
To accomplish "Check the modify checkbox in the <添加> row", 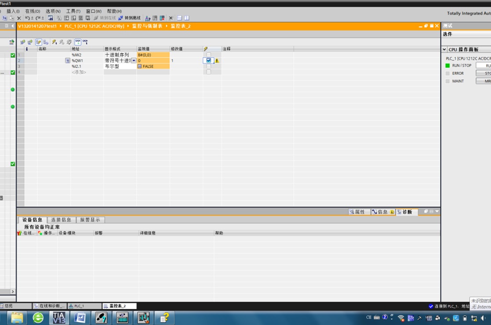I will (209, 72).
